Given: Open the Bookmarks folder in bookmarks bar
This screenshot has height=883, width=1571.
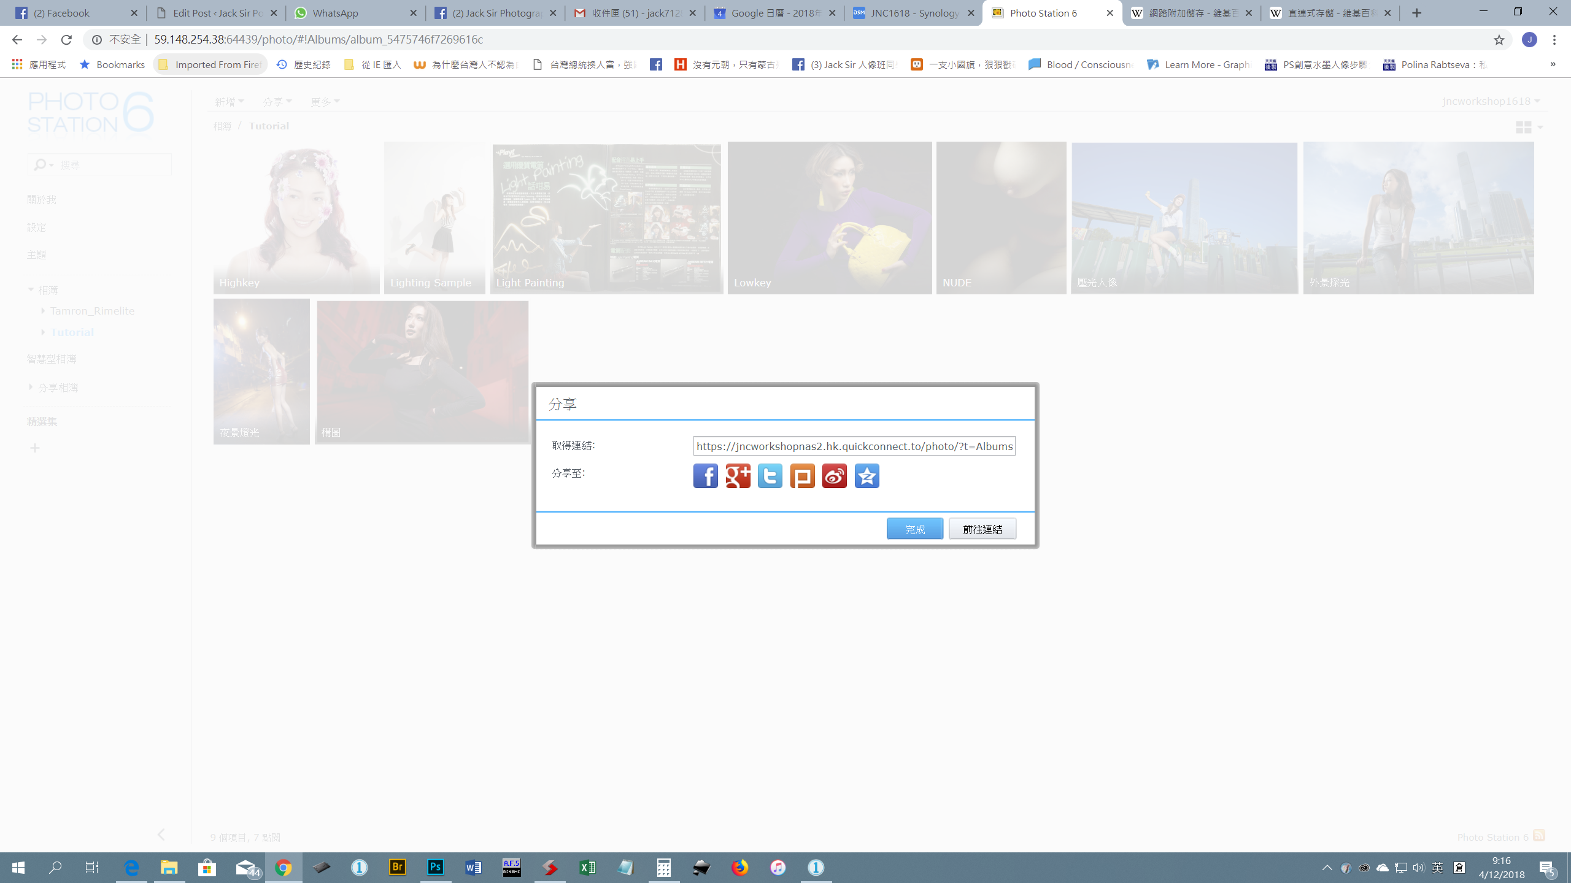Looking at the screenshot, I should (x=112, y=64).
